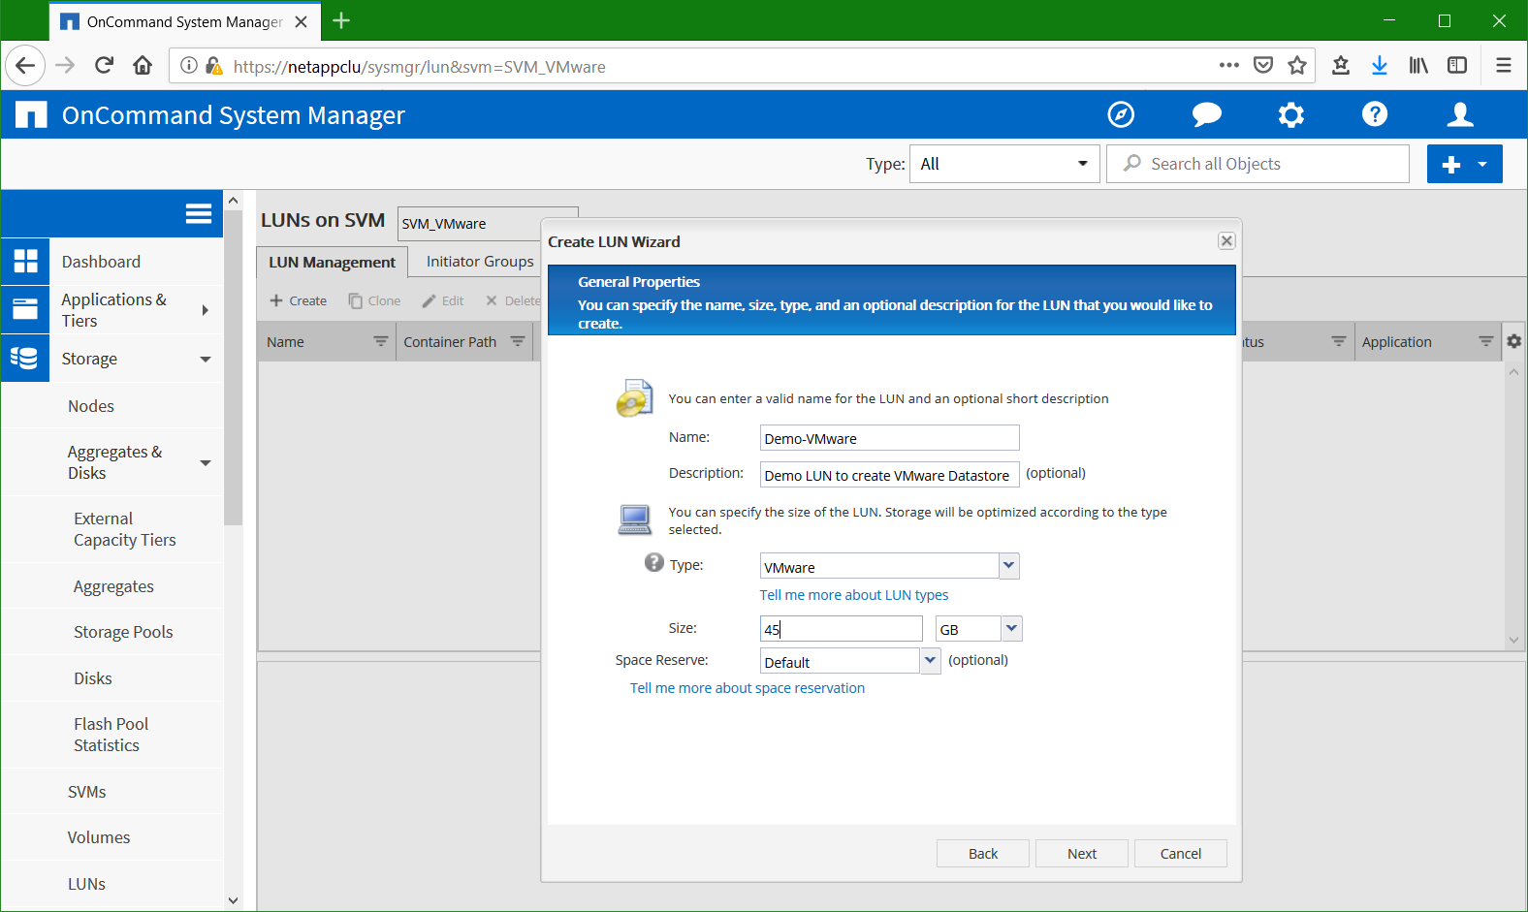Toggle the hamburger sidebar menu
The width and height of the screenshot is (1528, 912).
(199, 213)
